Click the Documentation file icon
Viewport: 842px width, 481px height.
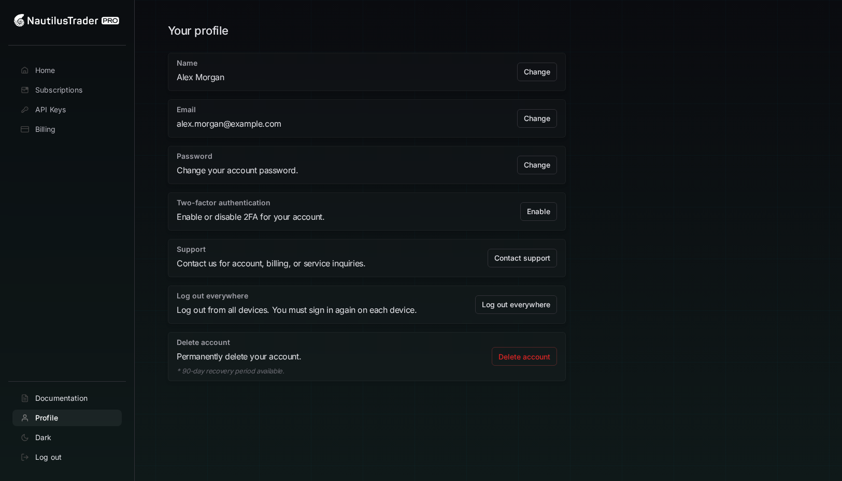click(x=25, y=398)
